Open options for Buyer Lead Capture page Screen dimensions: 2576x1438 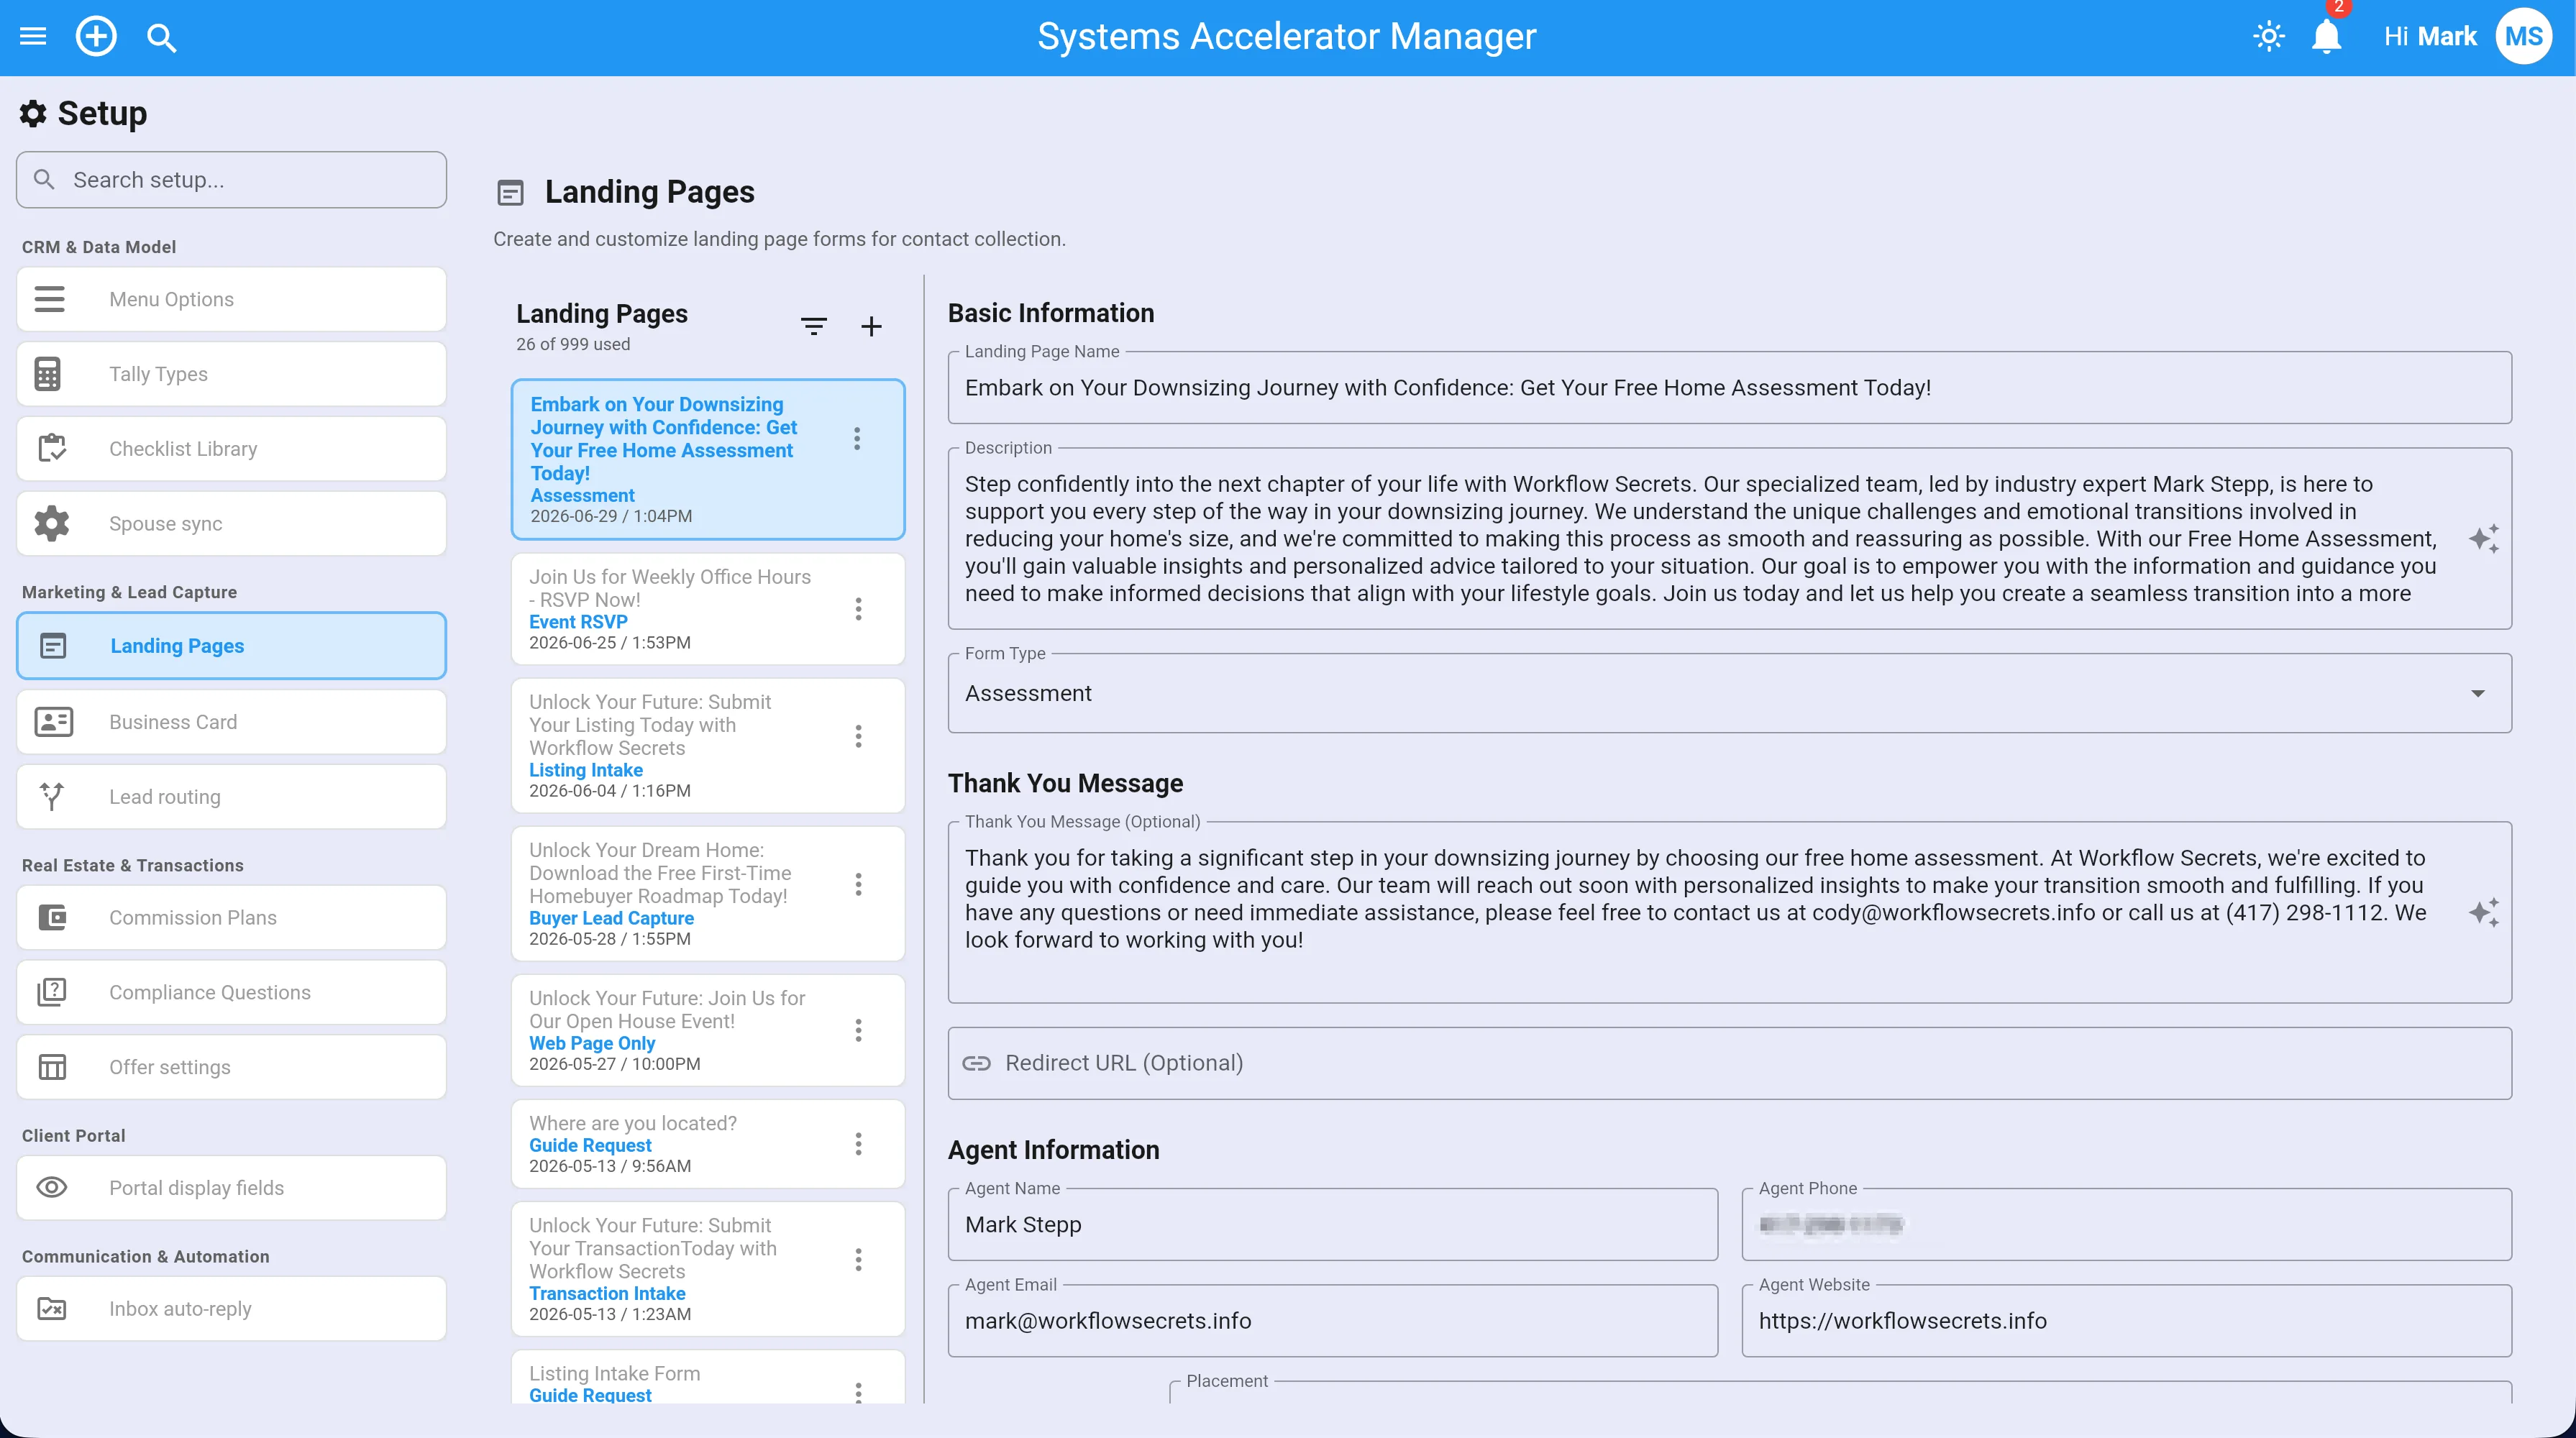pos(858,884)
